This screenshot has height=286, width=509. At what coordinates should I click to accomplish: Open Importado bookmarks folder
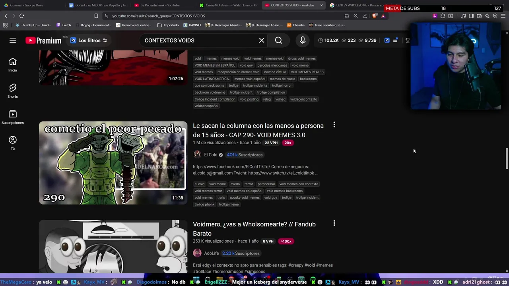coord(168,25)
